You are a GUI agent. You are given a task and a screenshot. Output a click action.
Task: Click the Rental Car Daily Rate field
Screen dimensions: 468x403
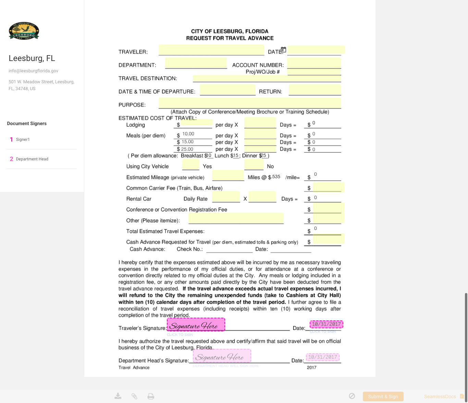coord(226,197)
